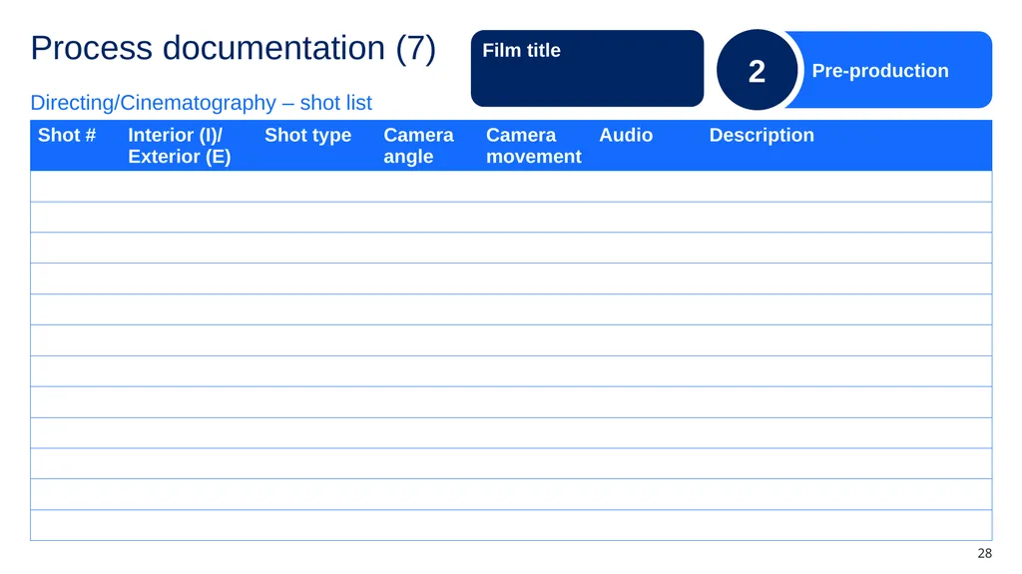Select the 'Directing/Cinematography – shot list' subtitle

tap(201, 103)
